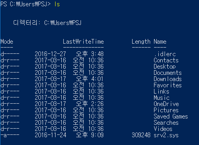Select the 'Music' directory name
This screenshot has height=145, width=199.
[x=161, y=98]
